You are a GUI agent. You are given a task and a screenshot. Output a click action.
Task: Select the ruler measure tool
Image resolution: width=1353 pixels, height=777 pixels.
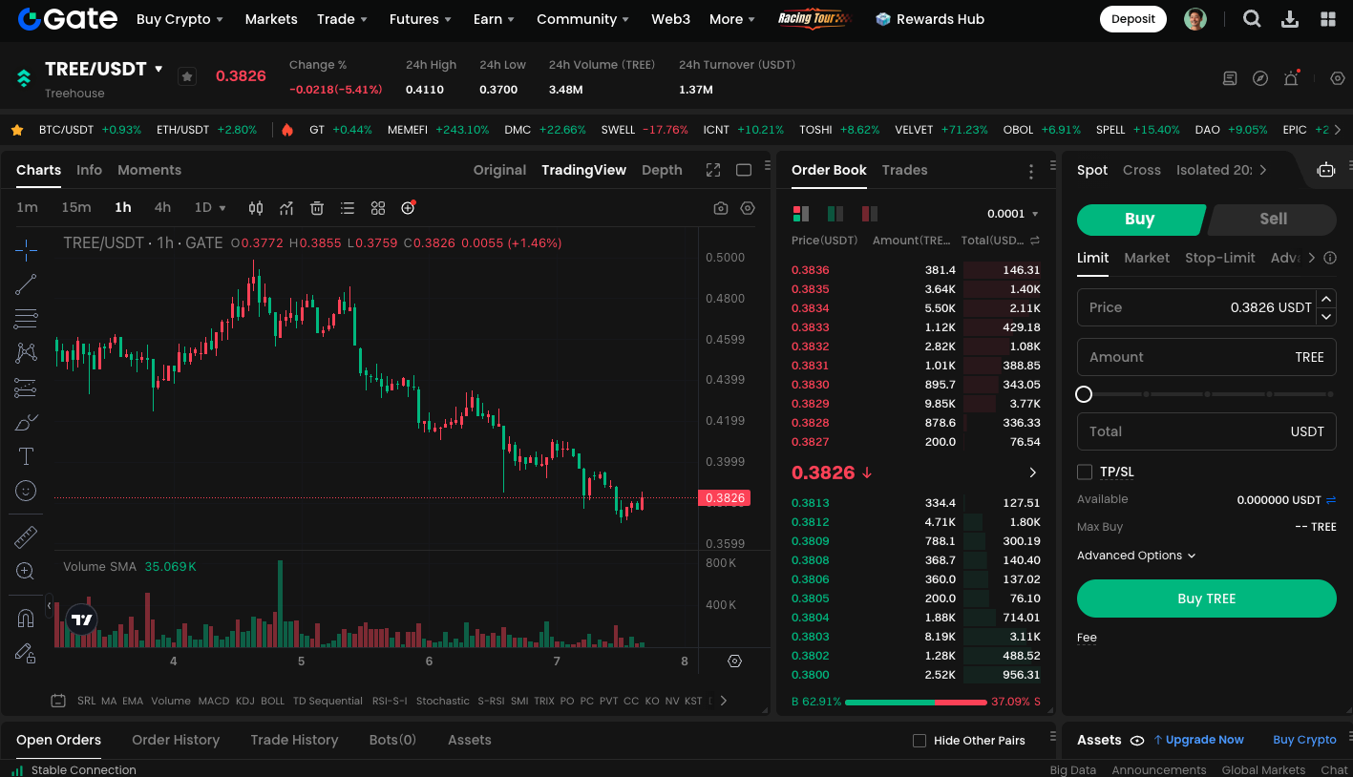26,537
